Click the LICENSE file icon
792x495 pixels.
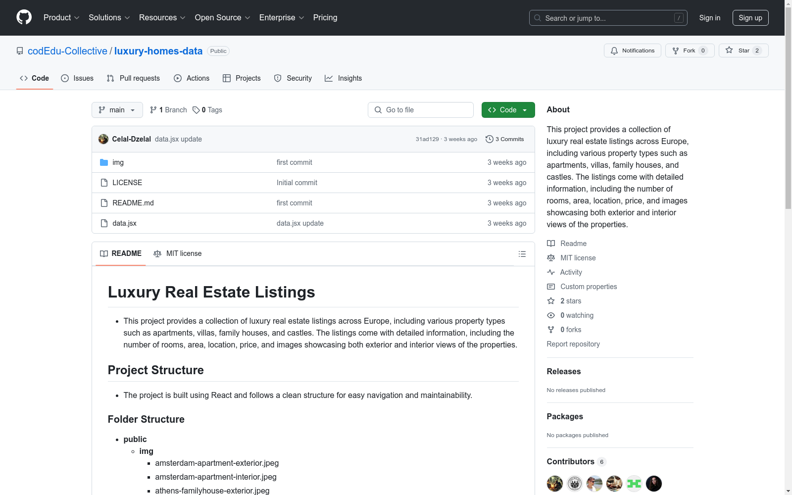click(x=104, y=183)
